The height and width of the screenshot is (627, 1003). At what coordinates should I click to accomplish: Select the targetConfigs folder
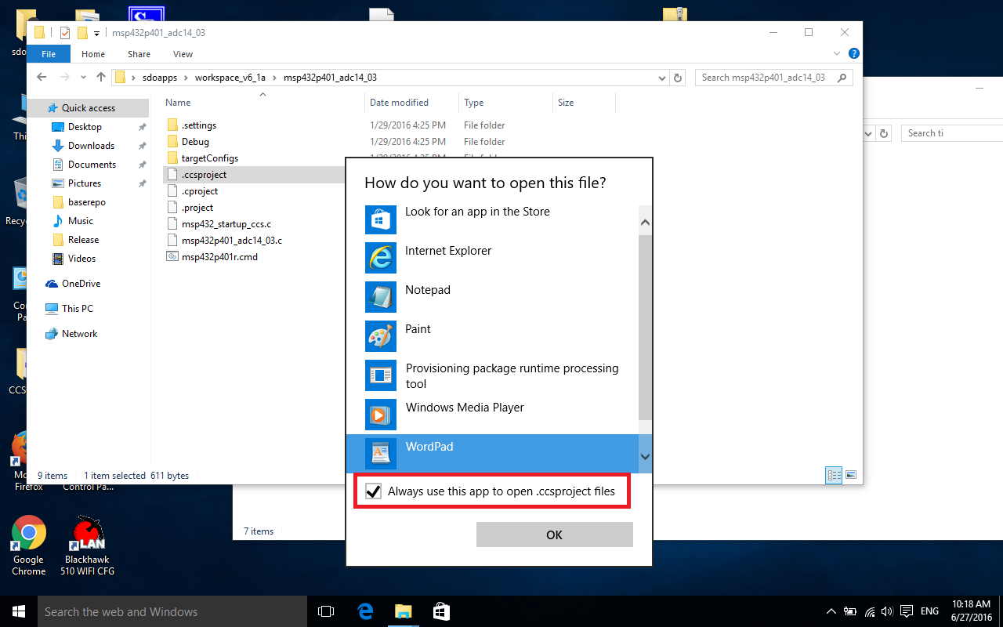(x=209, y=158)
